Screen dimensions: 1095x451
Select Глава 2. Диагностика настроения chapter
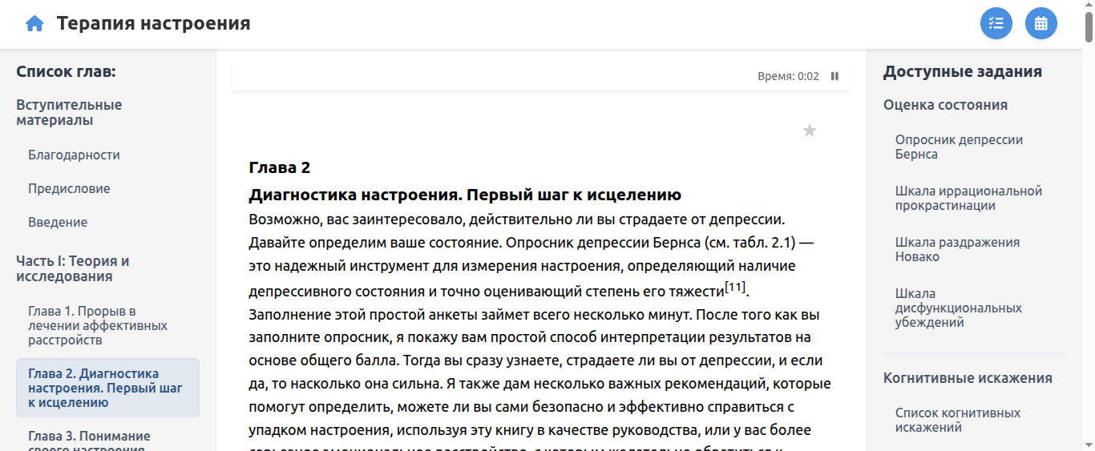[x=107, y=388]
